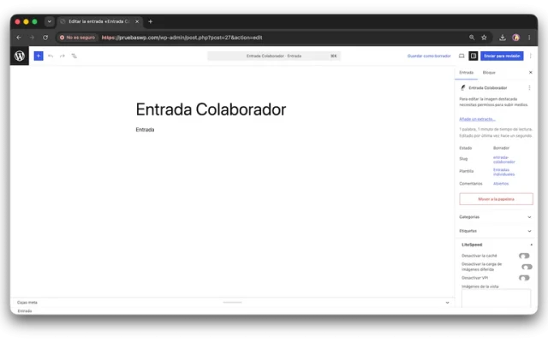Click the Borrador status value
The image size is (548, 342).
tap(501, 148)
